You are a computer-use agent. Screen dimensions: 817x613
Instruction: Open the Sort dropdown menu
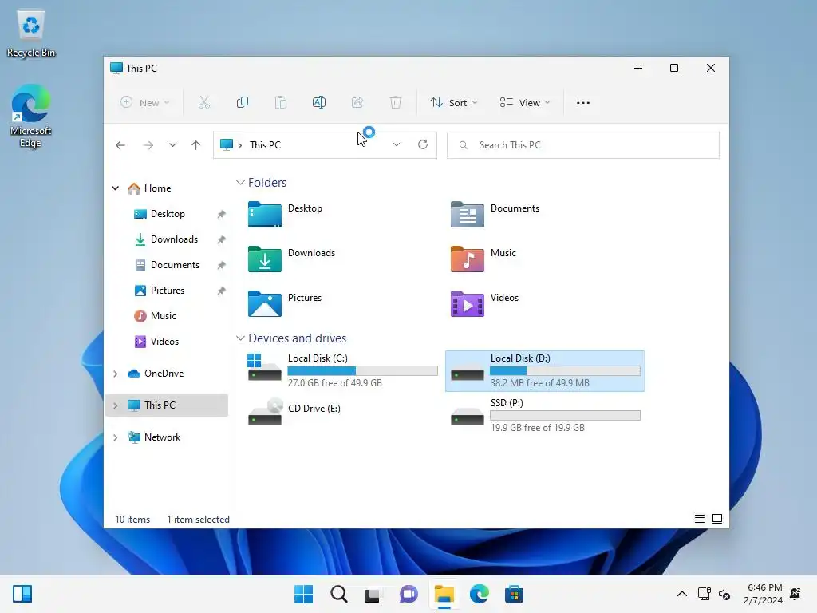pyautogui.click(x=453, y=103)
